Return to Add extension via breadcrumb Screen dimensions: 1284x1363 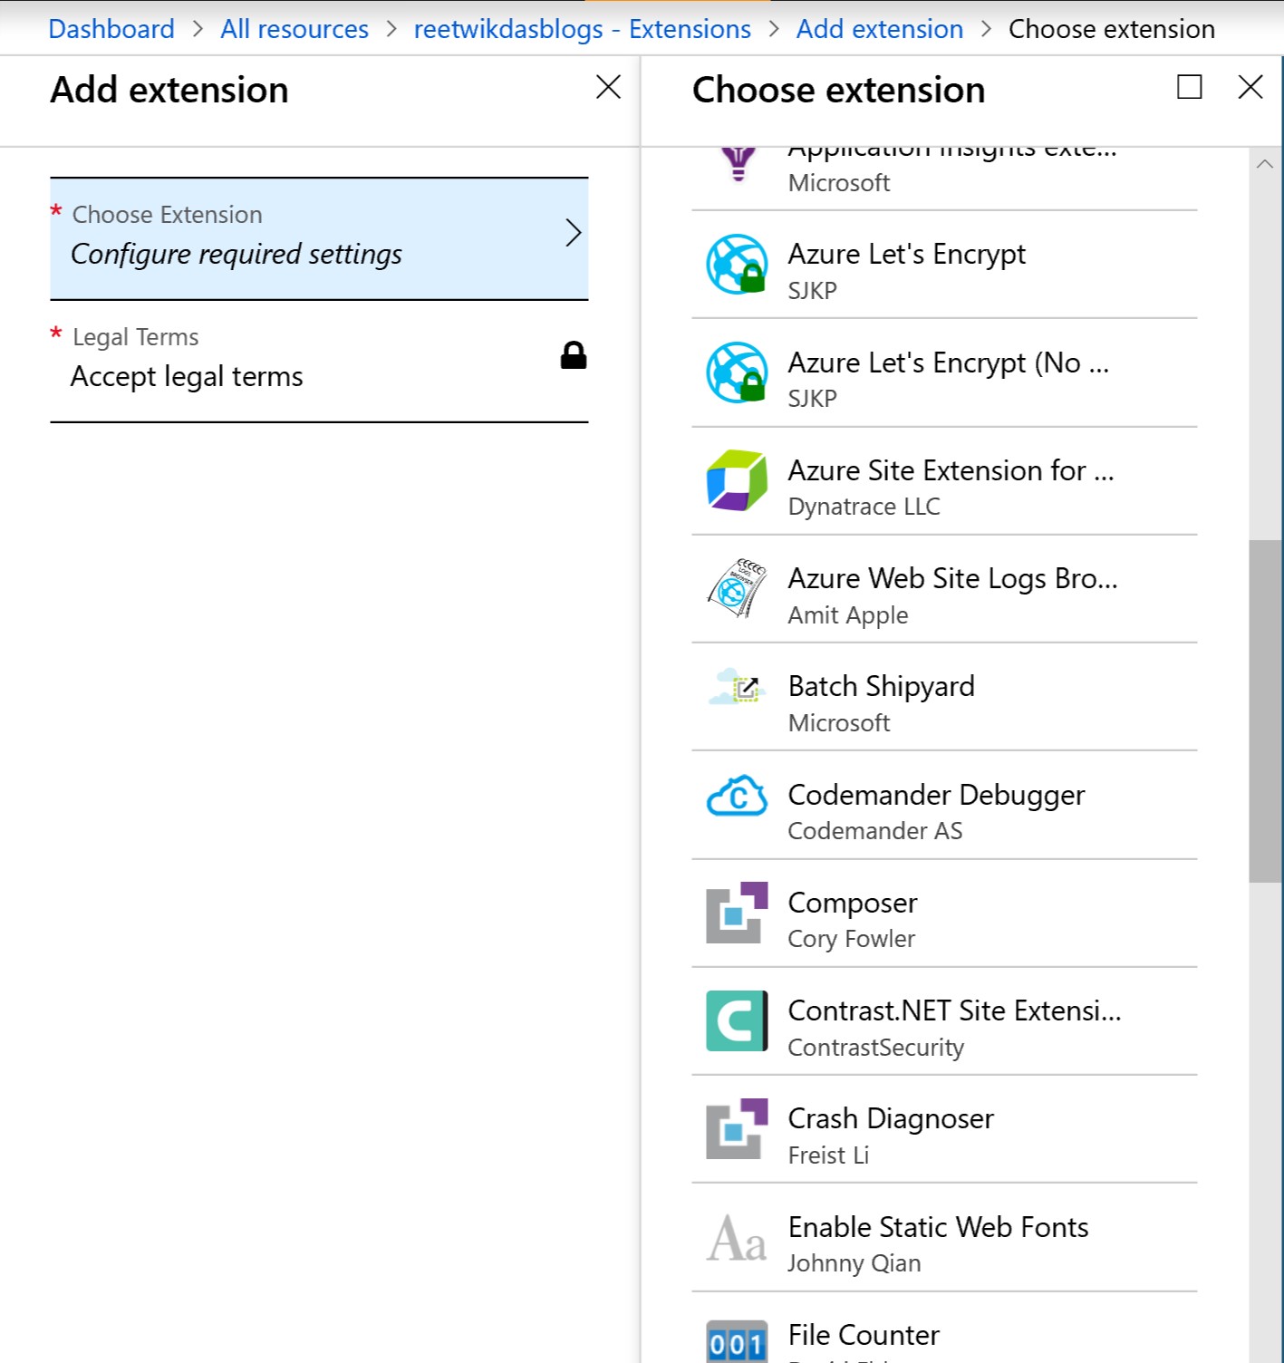(x=879, y=29)
